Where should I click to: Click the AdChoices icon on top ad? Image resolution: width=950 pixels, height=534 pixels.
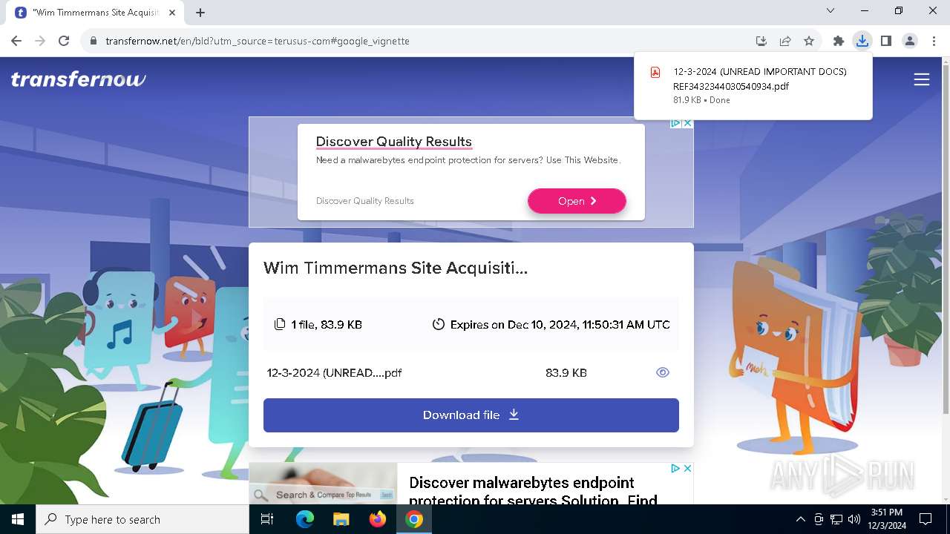coord(675,123)
